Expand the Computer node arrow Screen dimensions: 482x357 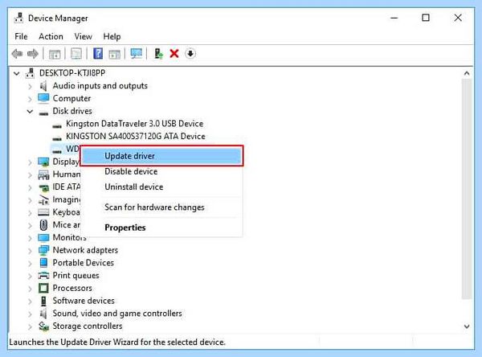click(x=30, y=99)
